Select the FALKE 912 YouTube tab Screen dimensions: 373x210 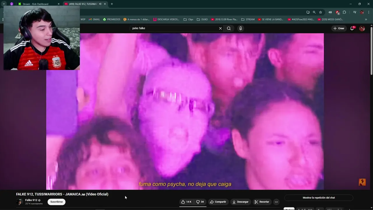(83, 4)
